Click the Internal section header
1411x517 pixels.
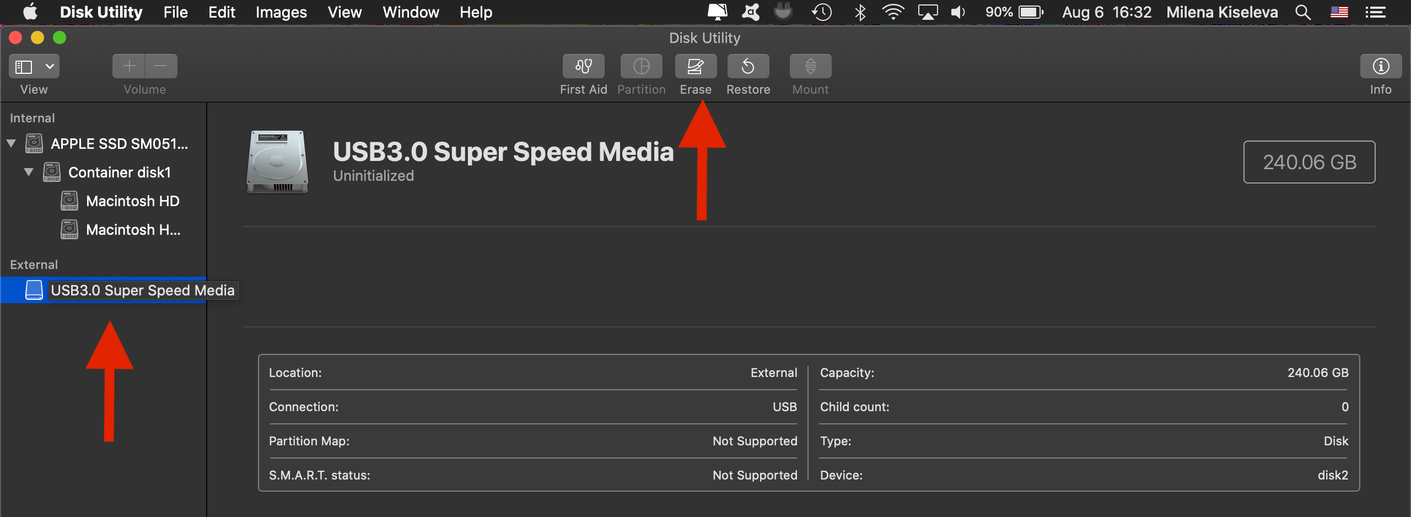tap(32, 118)
